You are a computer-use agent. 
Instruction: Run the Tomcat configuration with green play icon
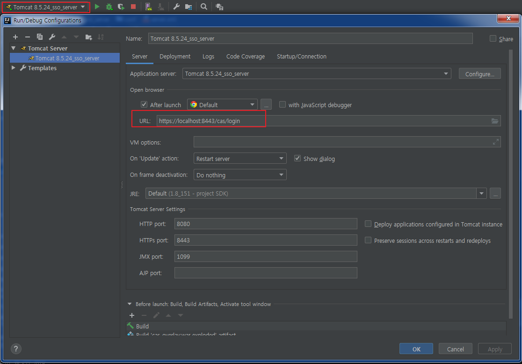point(97,7)
